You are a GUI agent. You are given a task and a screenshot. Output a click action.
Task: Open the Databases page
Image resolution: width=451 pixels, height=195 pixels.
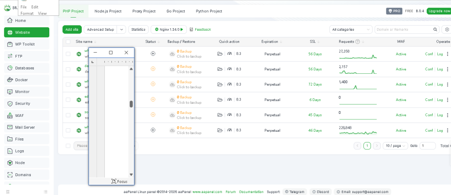(26, 68)
